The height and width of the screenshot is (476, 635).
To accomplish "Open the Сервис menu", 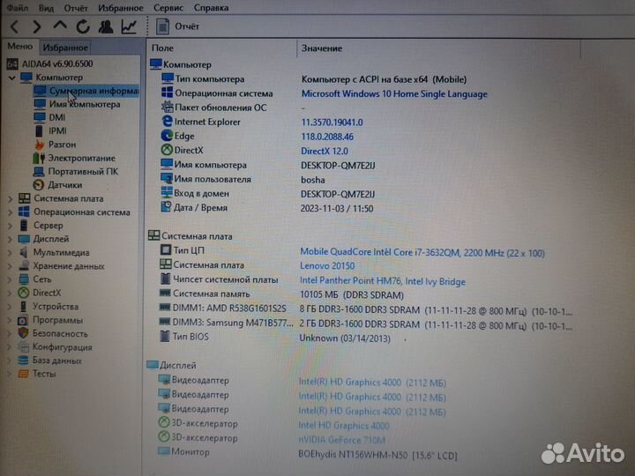I will 168,8.
